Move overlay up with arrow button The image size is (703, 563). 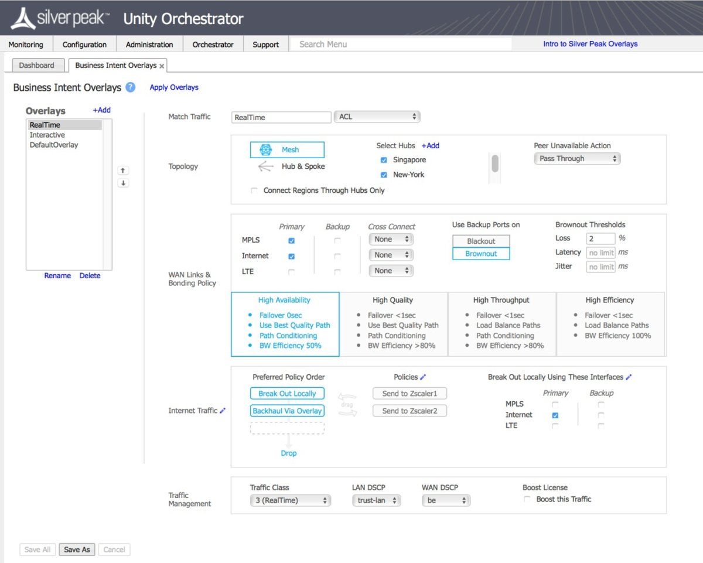(x=123, y=170)
